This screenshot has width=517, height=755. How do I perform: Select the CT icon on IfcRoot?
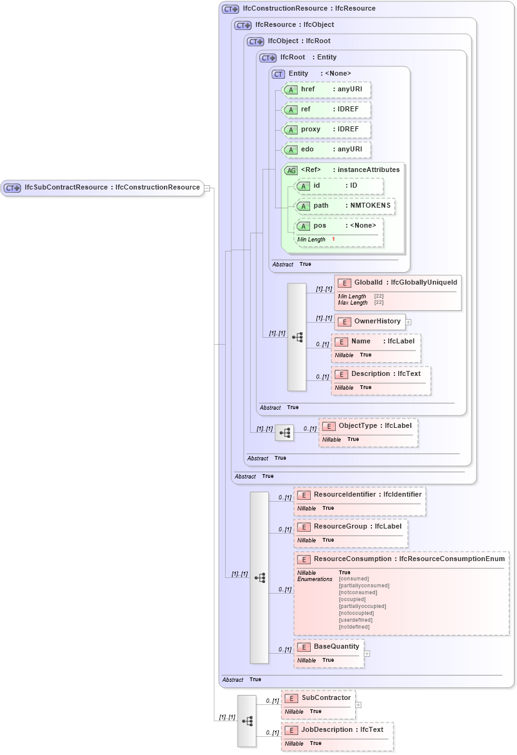pyautogui.click(x=268, y=57)
